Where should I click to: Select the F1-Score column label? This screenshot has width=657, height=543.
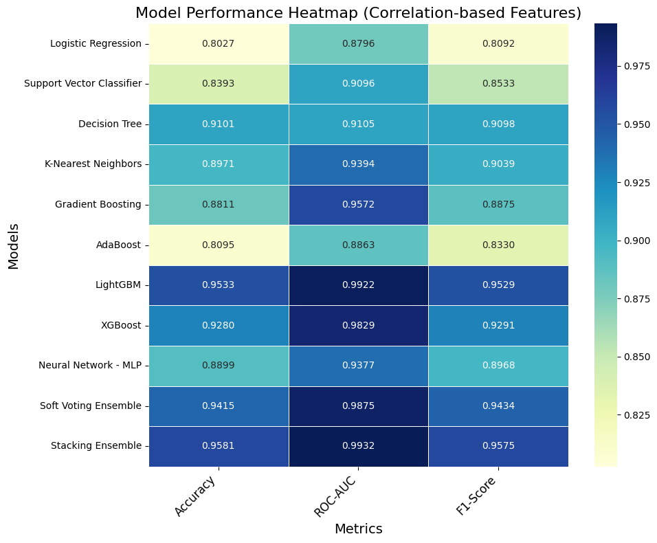[x=476, y=496]
